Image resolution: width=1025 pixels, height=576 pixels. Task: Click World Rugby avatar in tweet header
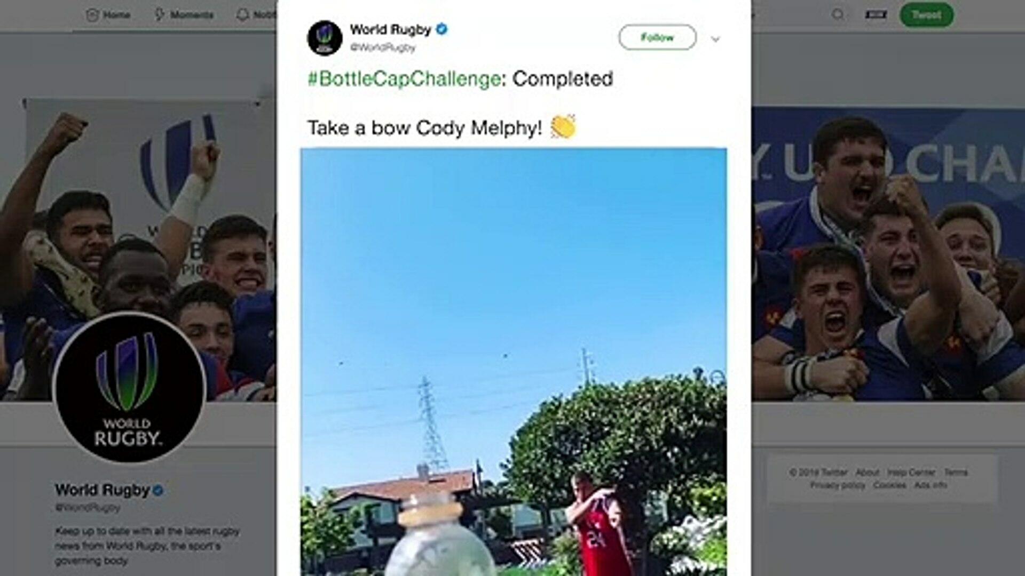coord(325,38)
